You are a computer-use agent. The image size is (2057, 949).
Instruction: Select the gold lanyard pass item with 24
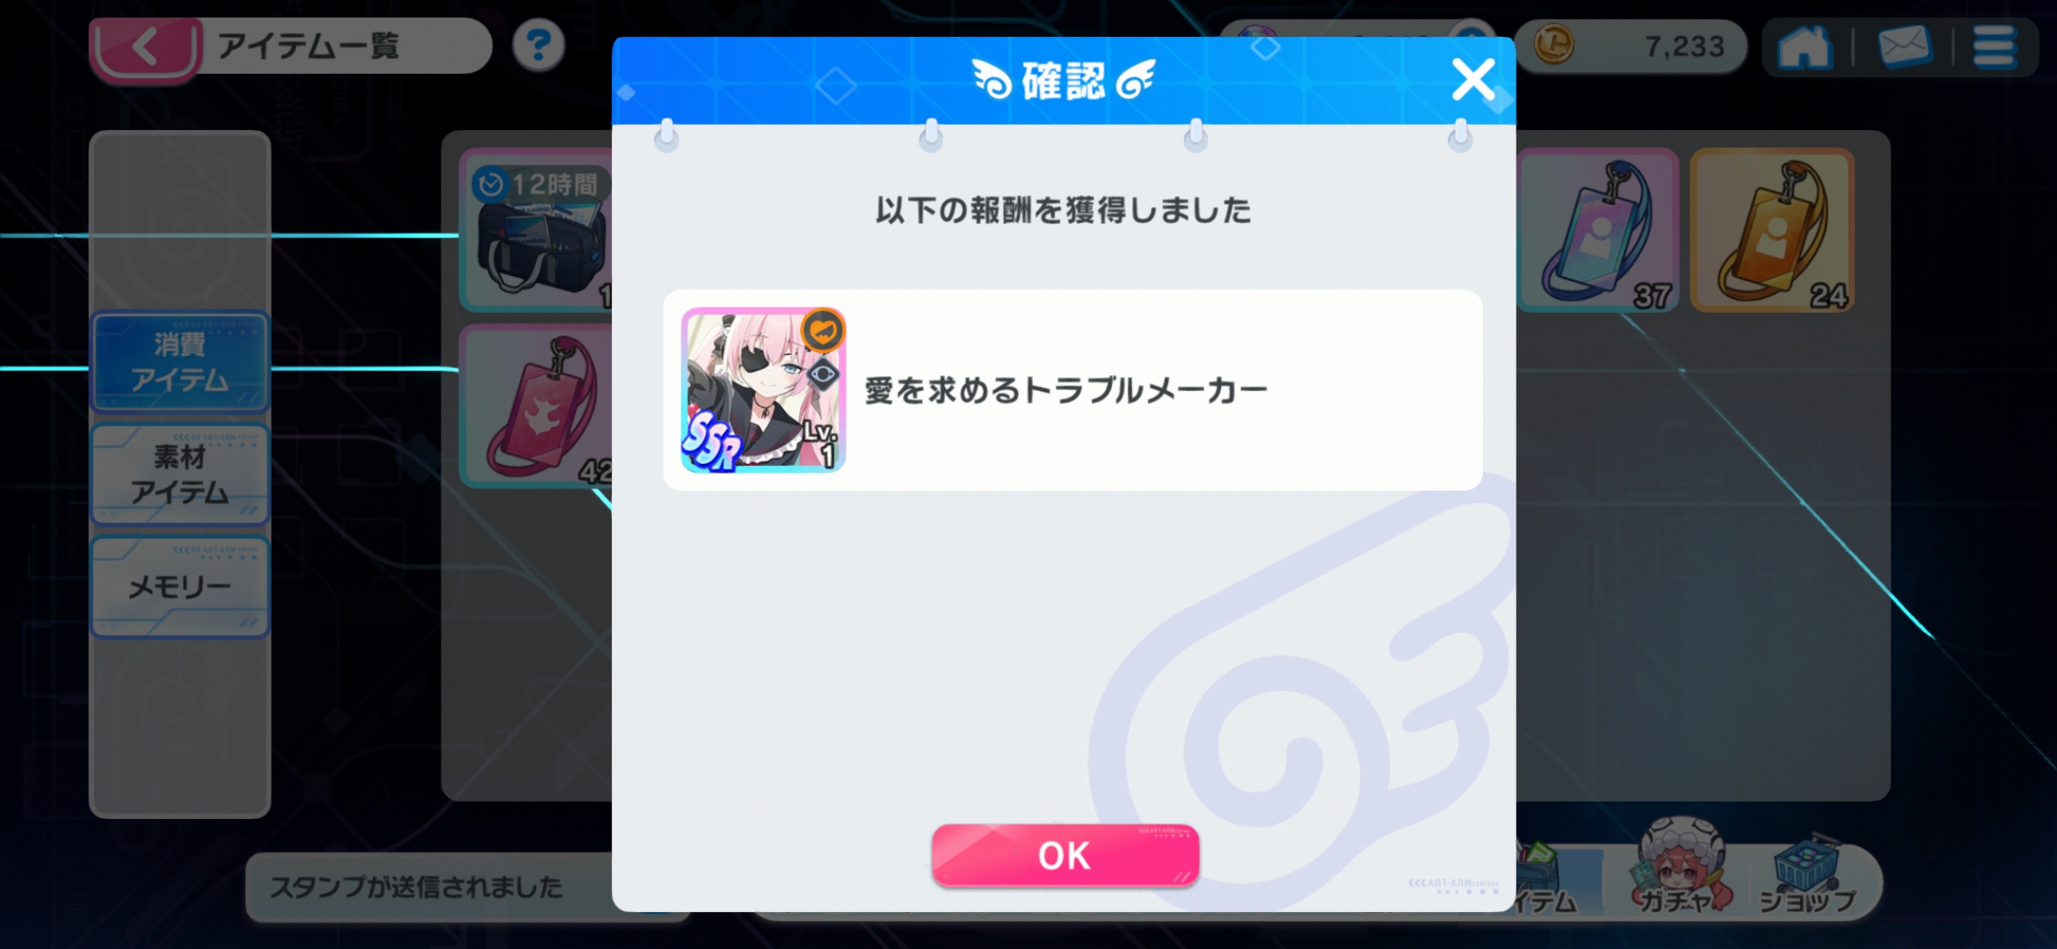point(1772,231)
